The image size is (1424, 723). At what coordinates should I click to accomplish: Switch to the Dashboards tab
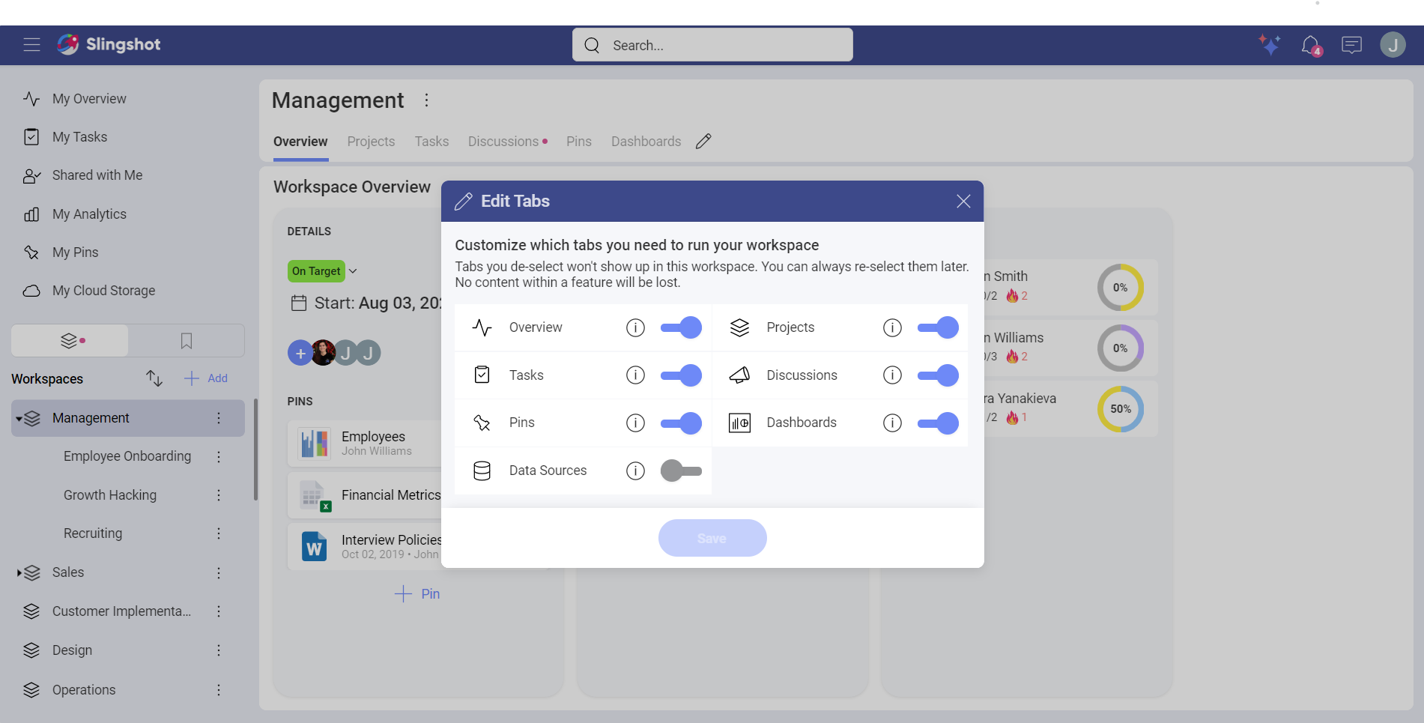pos(646,142)
